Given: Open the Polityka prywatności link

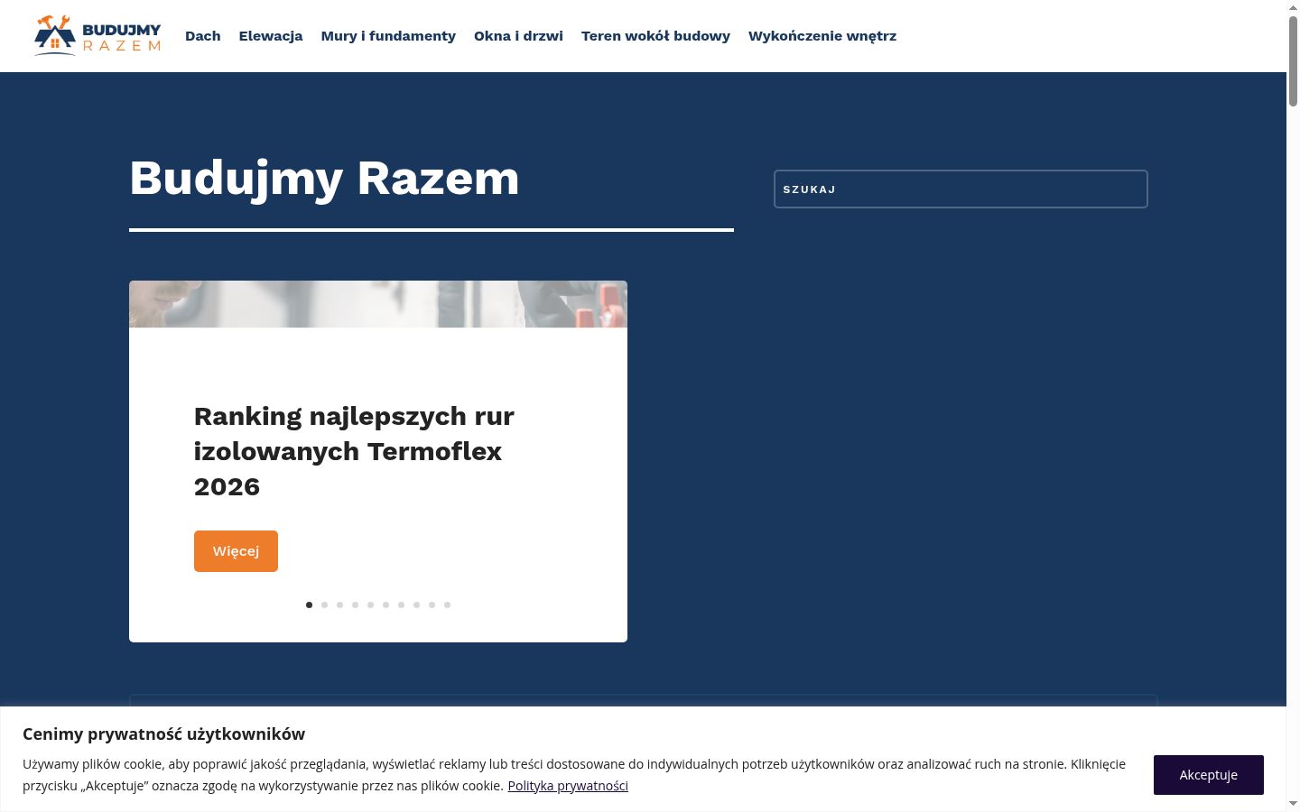Looking at the screenshot, I should pos(568,786).
